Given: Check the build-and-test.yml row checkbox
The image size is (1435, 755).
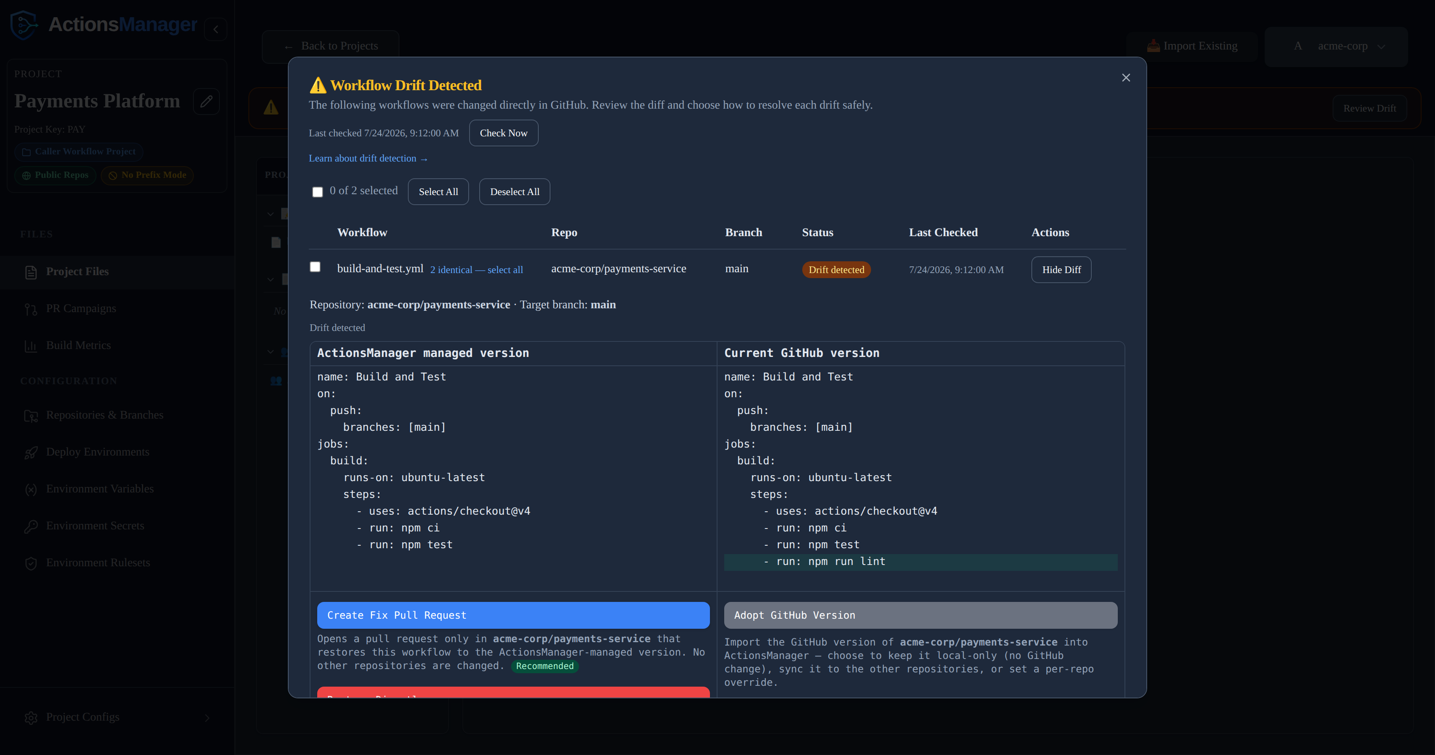Looking at the screenshot, I should [x=315, y=267].
